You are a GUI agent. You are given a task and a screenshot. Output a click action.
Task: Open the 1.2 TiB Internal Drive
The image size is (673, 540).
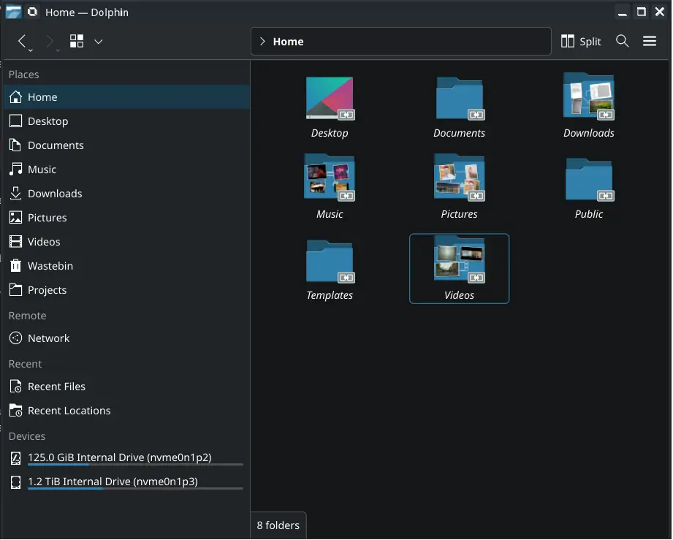click(113, 482)
